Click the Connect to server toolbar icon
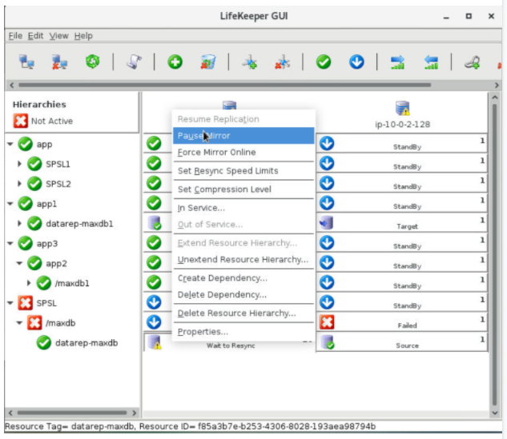Viewport: 507px width, 439px height. [x=26, y=62]
